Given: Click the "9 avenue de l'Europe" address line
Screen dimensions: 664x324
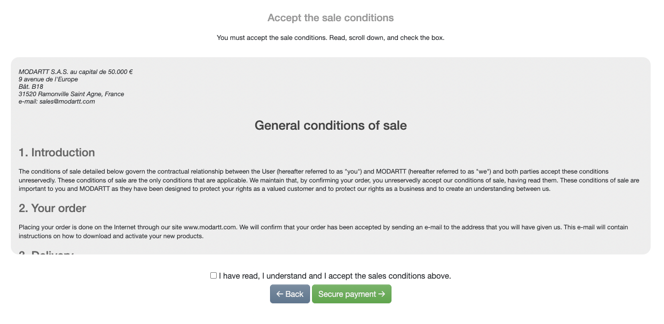Looking at the screenshot, I should point(48,79).
